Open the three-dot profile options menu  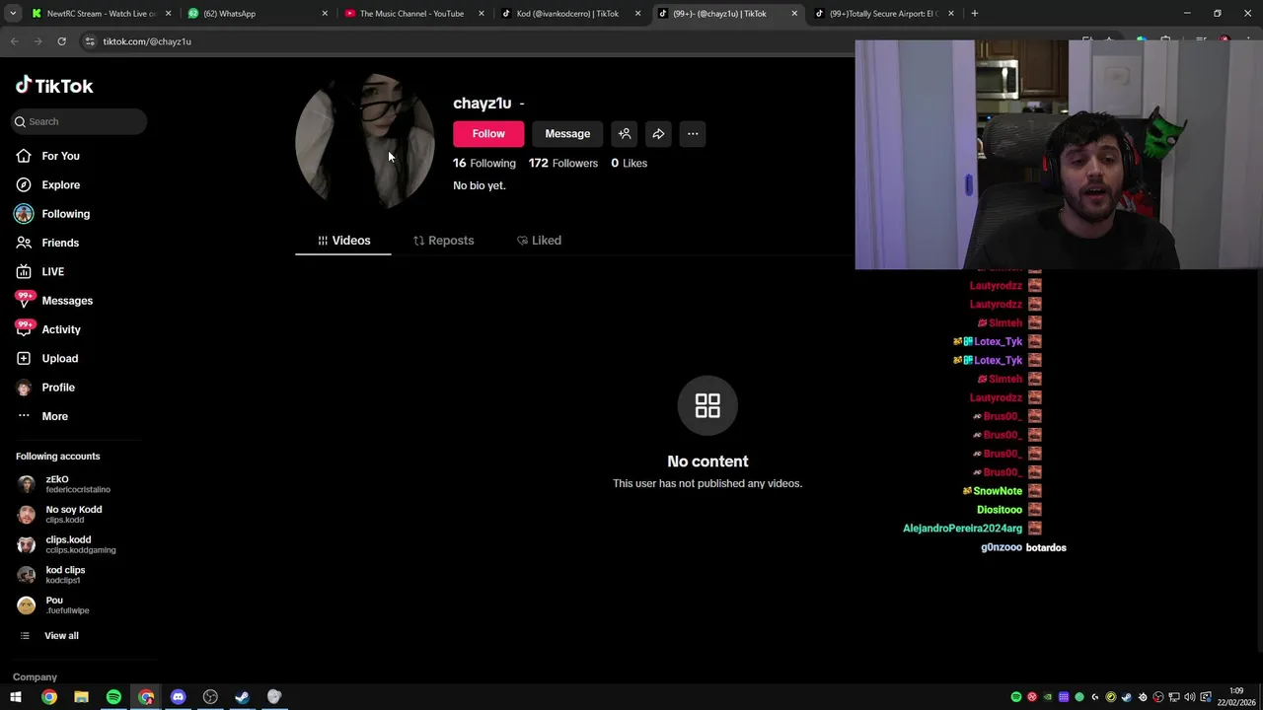click(693, 134)
